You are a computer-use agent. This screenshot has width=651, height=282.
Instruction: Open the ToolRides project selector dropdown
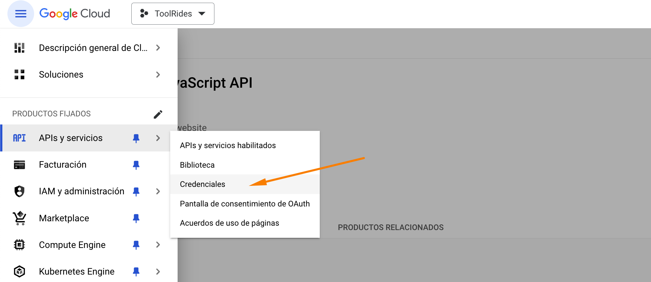pos(173,13)
